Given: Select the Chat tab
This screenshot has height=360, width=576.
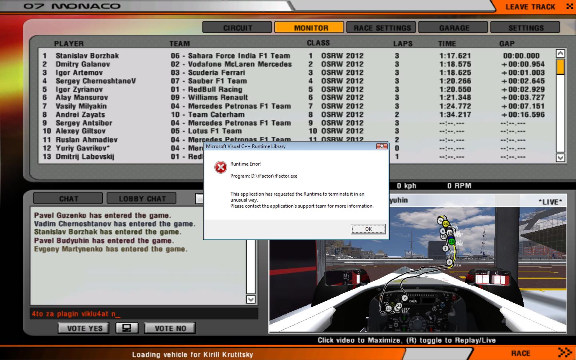Looking at the screenshot, I should pyautogui.click(x=68, y=198).
